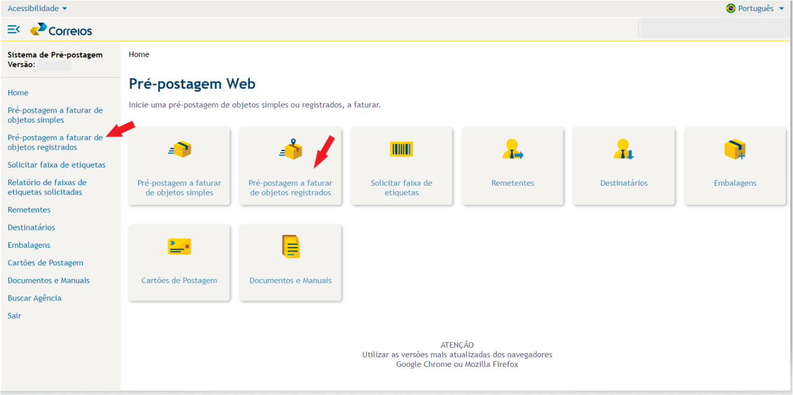Open Documentos e Manuais in the sidebar
Viewport: 793px width, 395px height.
pyautogui.click(x=49, y=280)
